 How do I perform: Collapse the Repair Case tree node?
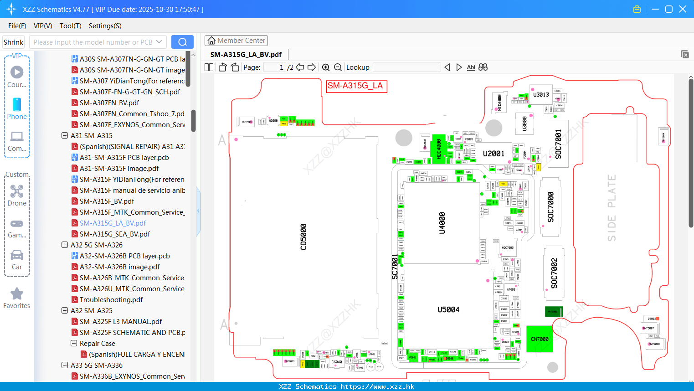[74, 343]
